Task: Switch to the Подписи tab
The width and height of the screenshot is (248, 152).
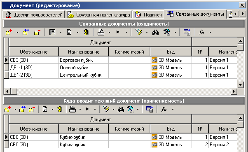Action: tap(149, 15)
